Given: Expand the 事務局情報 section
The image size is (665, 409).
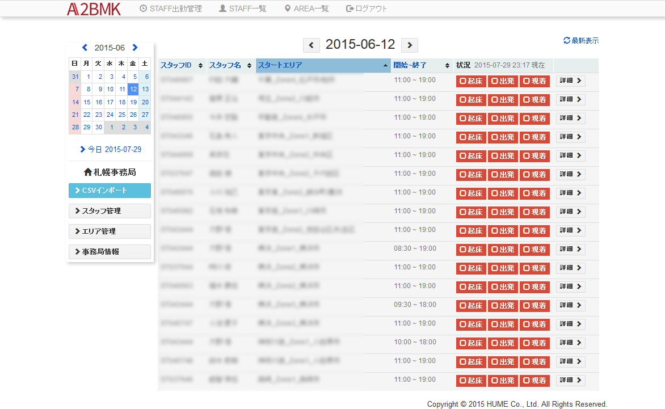Looking at the screenshot, I should click(110, 252).
